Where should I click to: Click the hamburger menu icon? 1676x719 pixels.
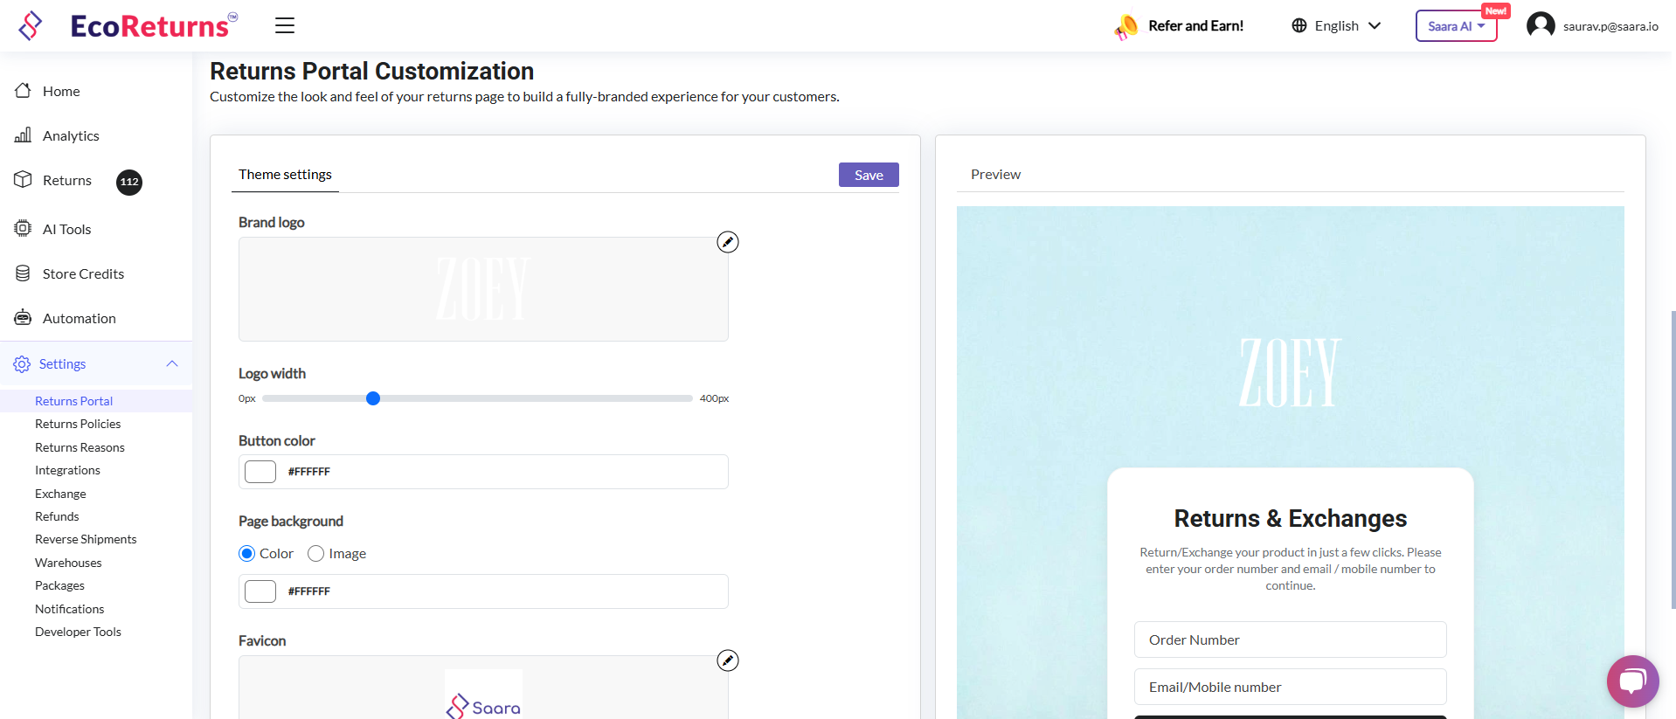pyautogui.click(x=285, y=25)
